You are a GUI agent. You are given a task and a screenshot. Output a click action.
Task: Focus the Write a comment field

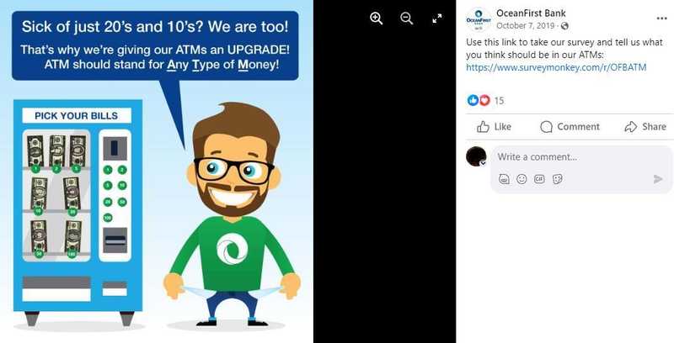573,157
